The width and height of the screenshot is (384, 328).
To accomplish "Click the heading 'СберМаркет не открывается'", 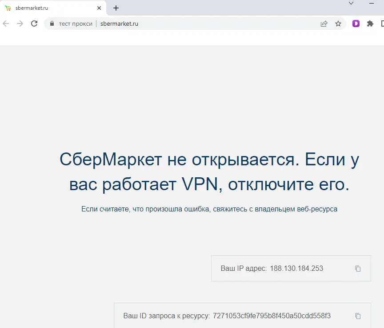I will (180, 160).
